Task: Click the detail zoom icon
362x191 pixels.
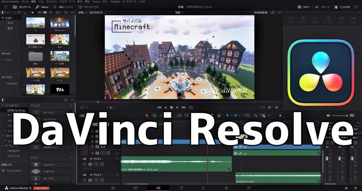Action: (256, 115)
